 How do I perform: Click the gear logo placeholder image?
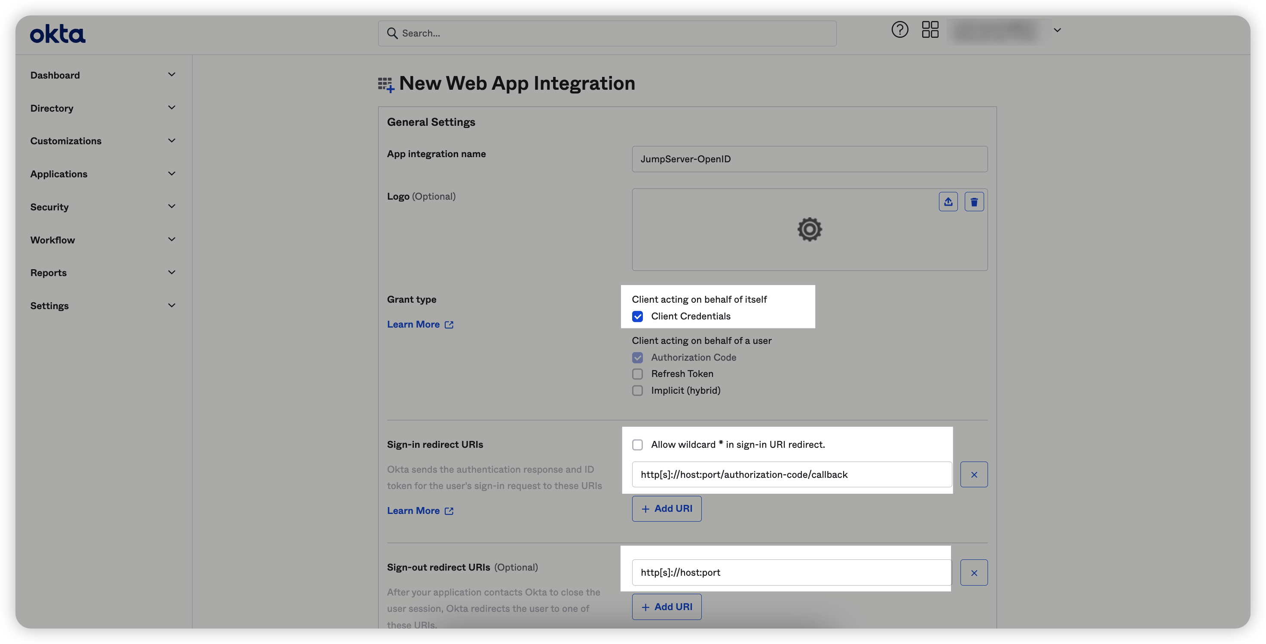click(810, 229)
